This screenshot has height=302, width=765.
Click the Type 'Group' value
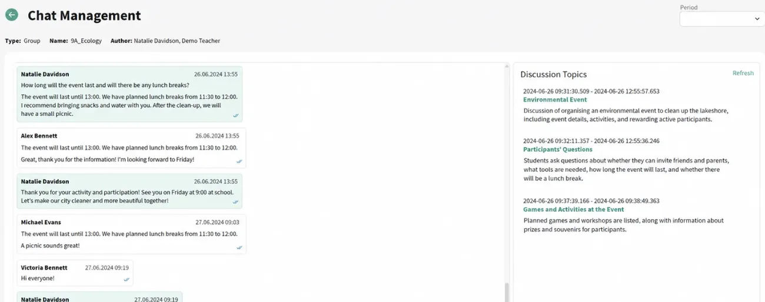point(32,41)
